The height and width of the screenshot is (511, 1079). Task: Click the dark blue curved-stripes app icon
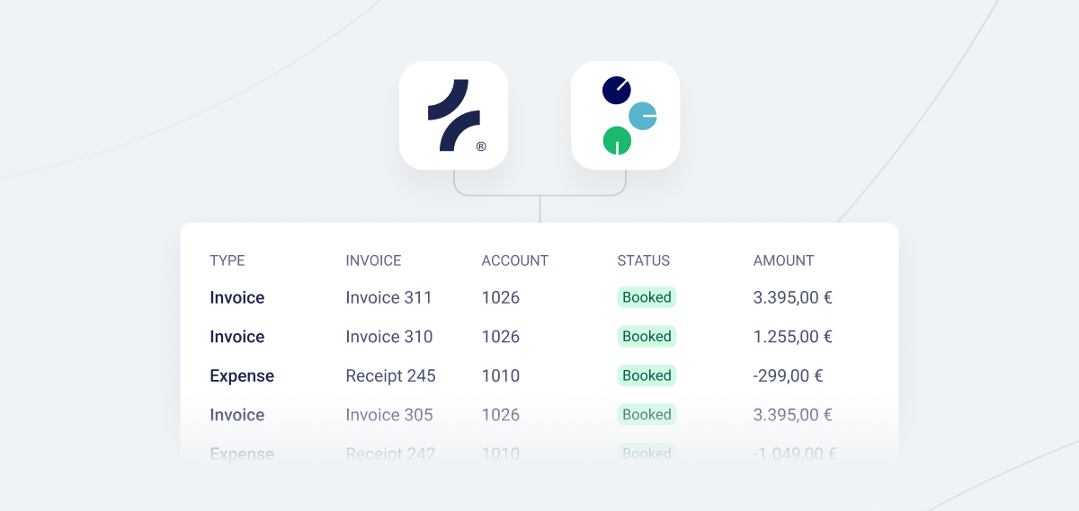click(x=453, y=115)
